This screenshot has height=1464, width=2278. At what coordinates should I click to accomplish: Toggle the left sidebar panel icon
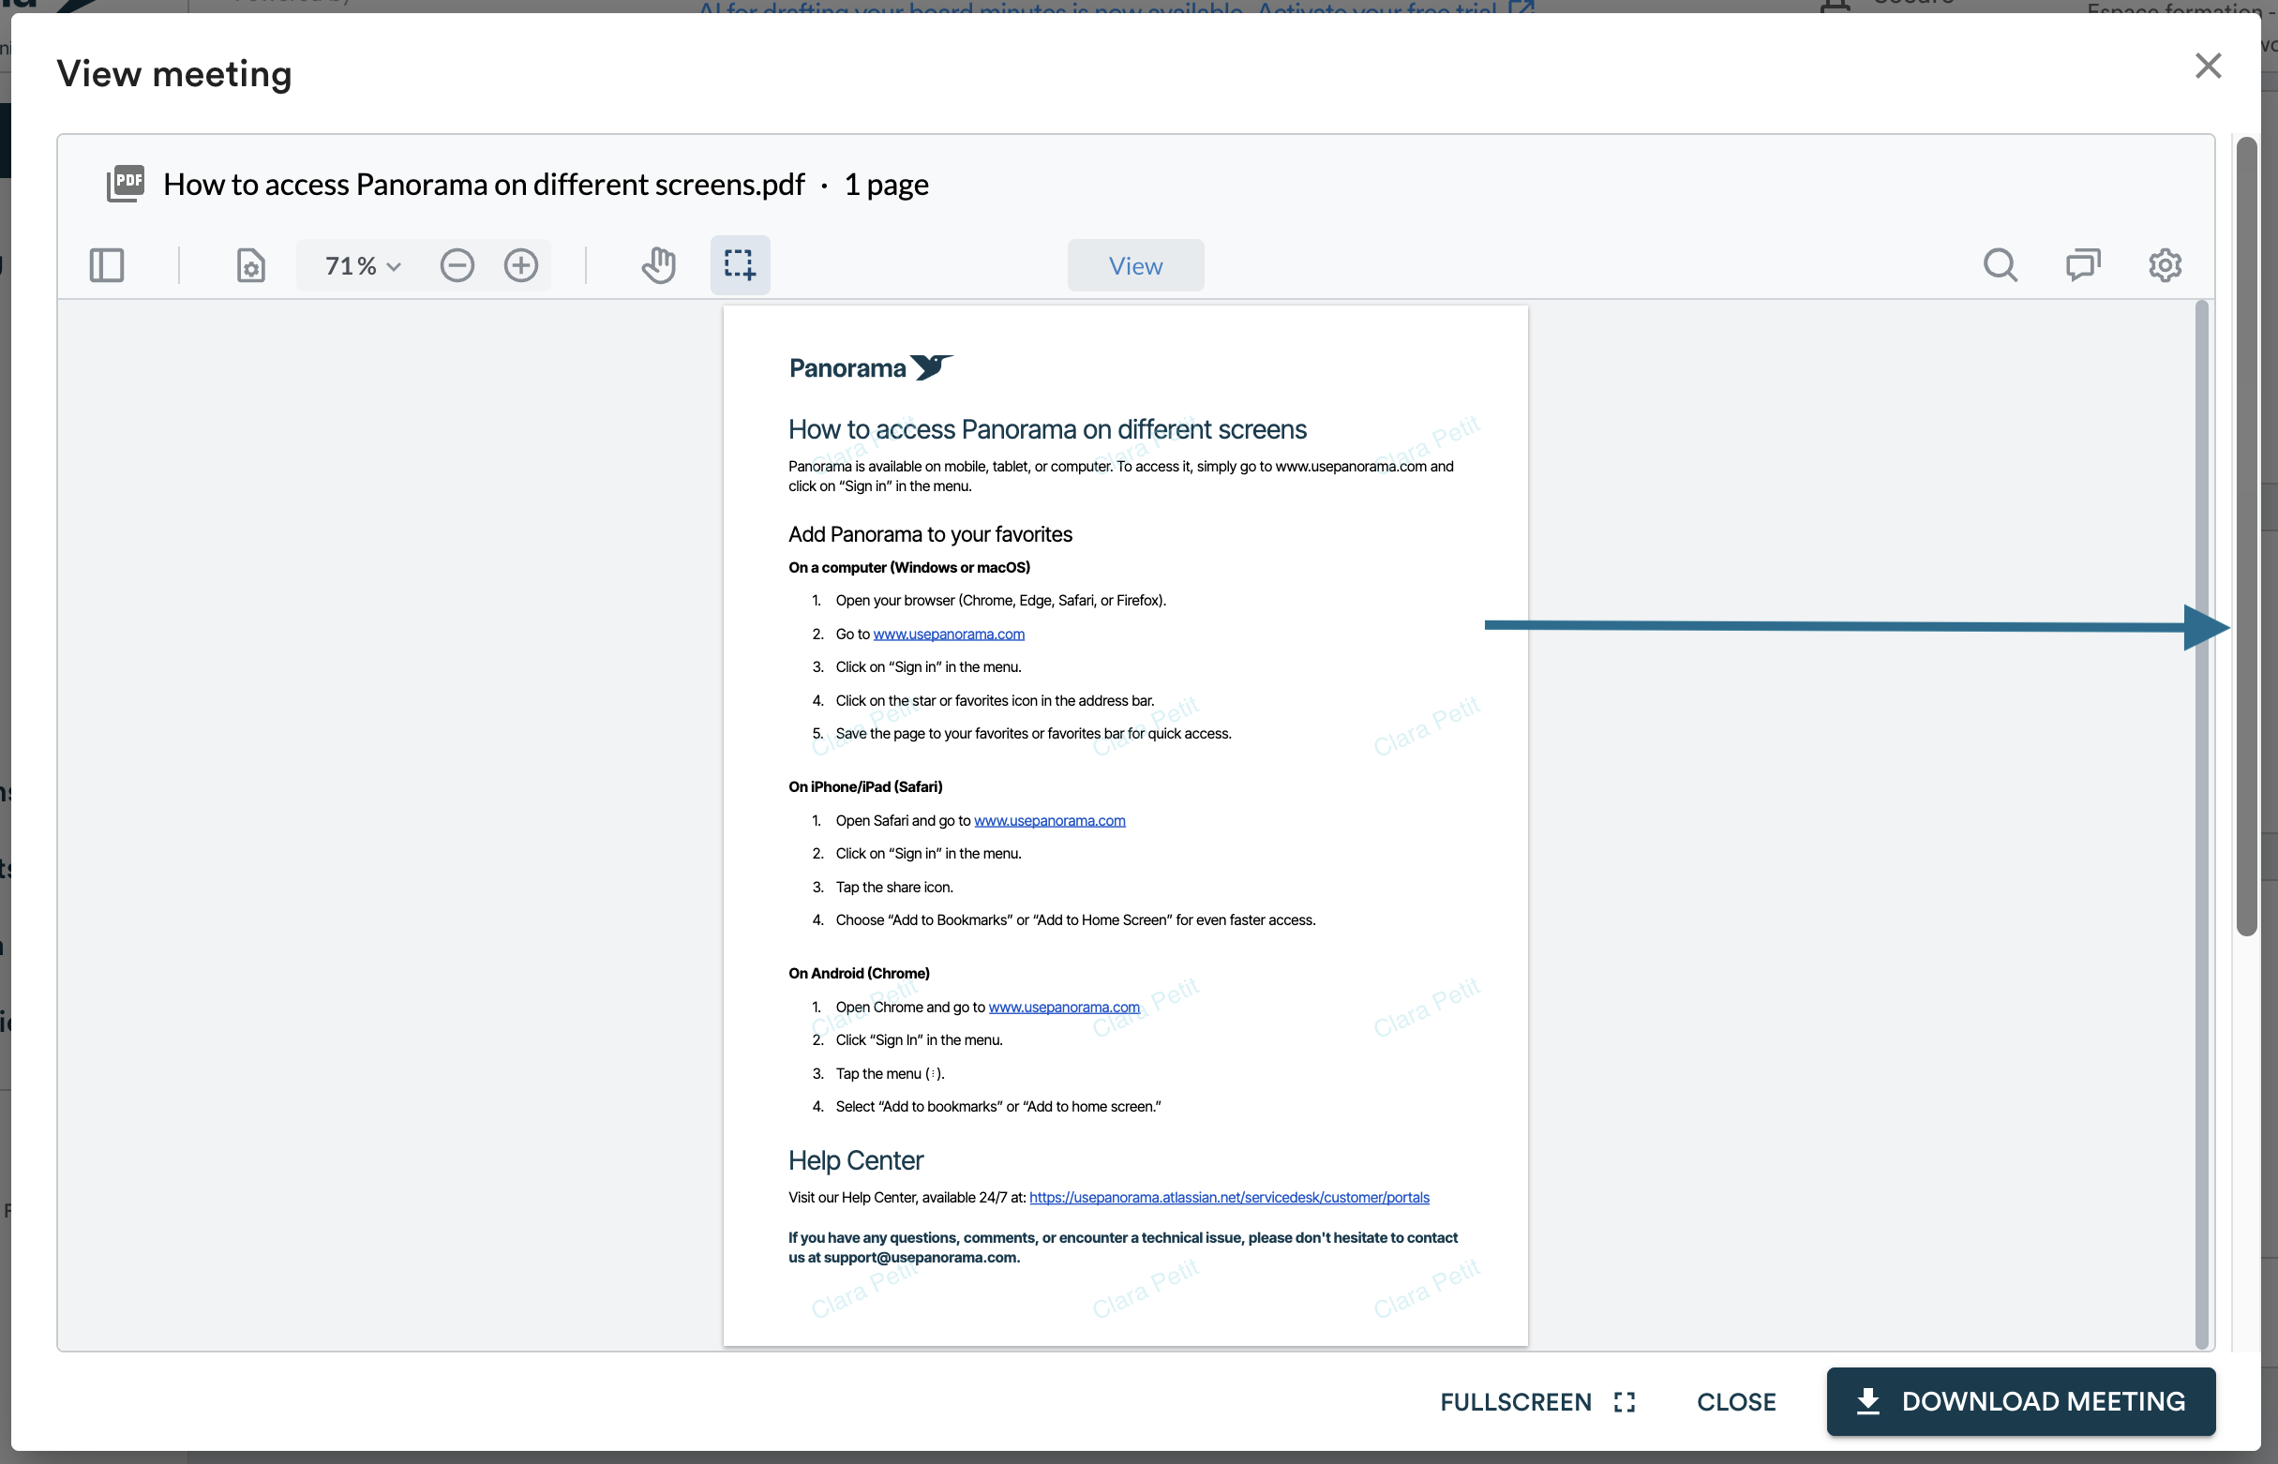tap(107, 265)
